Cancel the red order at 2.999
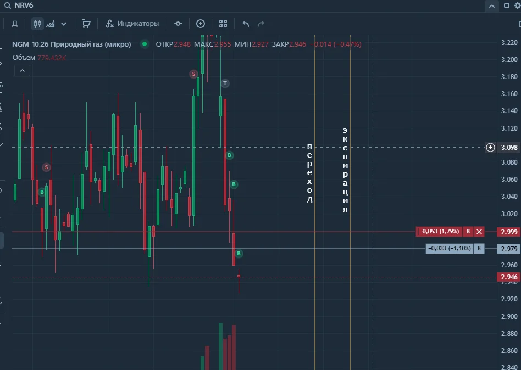The image size is (521, 370). 479,232
